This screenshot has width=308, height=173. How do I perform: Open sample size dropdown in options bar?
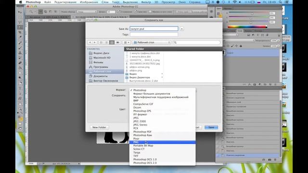pos(87,12)
